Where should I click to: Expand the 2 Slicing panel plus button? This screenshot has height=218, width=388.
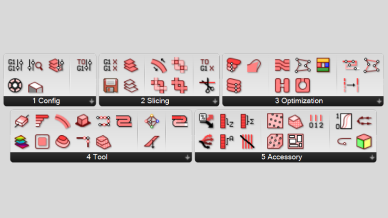pos(215,101)
